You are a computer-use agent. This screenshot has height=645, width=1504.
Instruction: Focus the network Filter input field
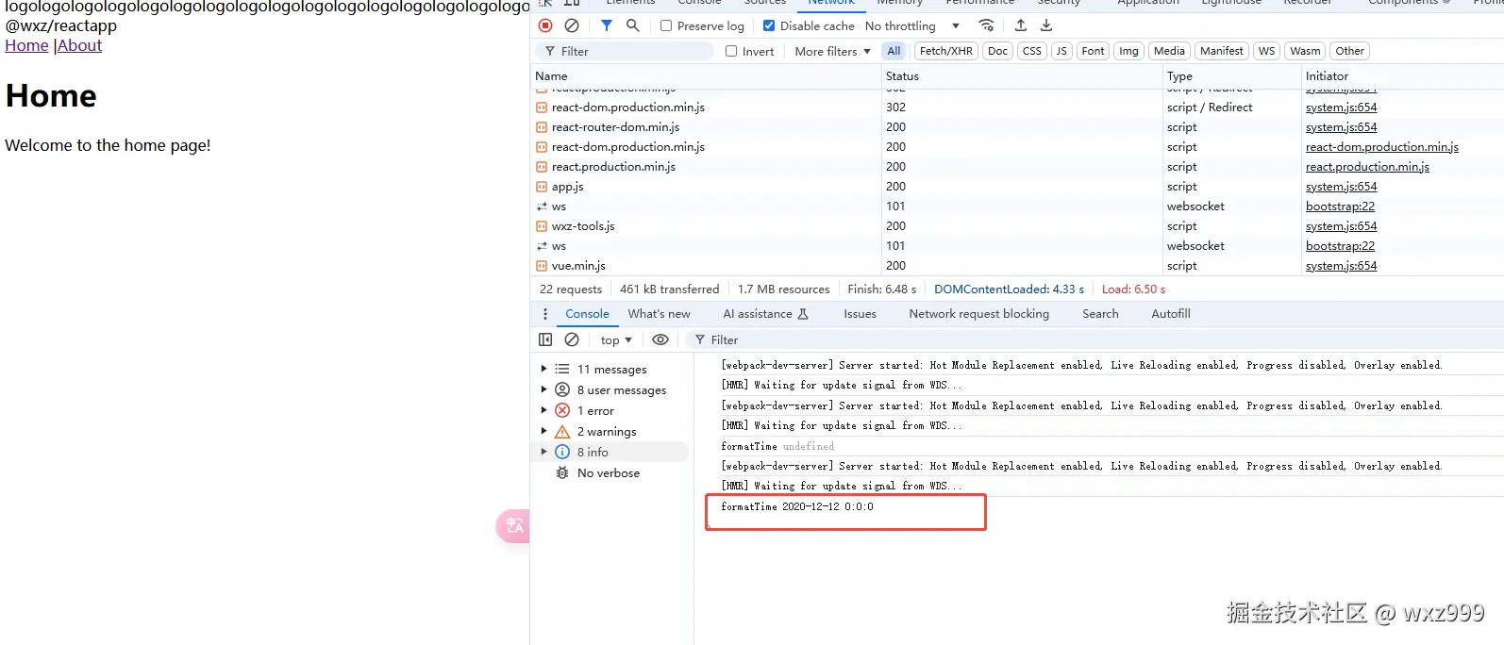click(x=624, y=51)
